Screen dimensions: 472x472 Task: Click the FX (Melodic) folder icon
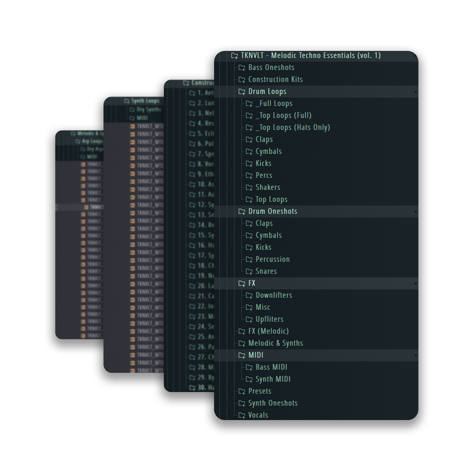[242, 331]
